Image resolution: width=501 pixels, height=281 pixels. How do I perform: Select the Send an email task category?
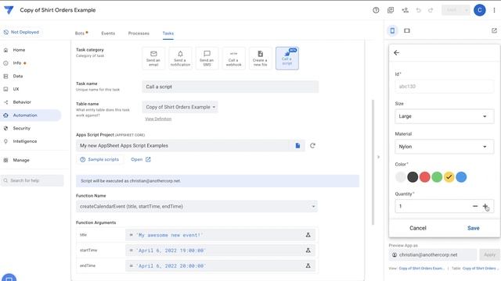point(153,59)
